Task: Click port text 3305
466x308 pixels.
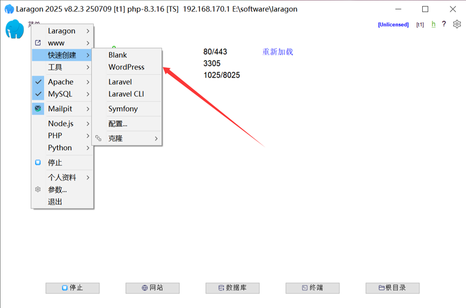Action: tap(212, 63)
